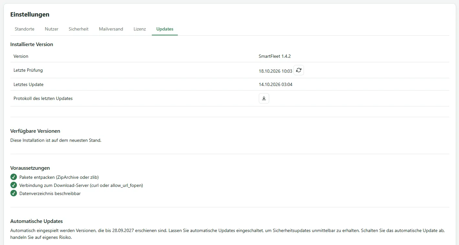The width and height of the screenshot is (459, 245).
Task: Click green checkmark beside Verbindung zum Download-Server
Action: click(14, 185)
